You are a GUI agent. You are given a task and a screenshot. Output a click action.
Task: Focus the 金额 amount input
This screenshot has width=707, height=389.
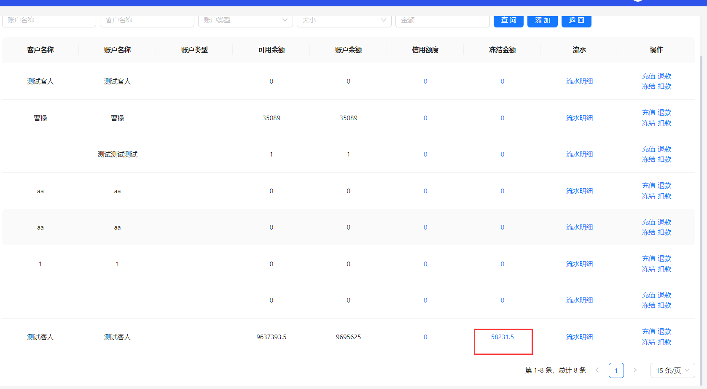pos(443,20)
